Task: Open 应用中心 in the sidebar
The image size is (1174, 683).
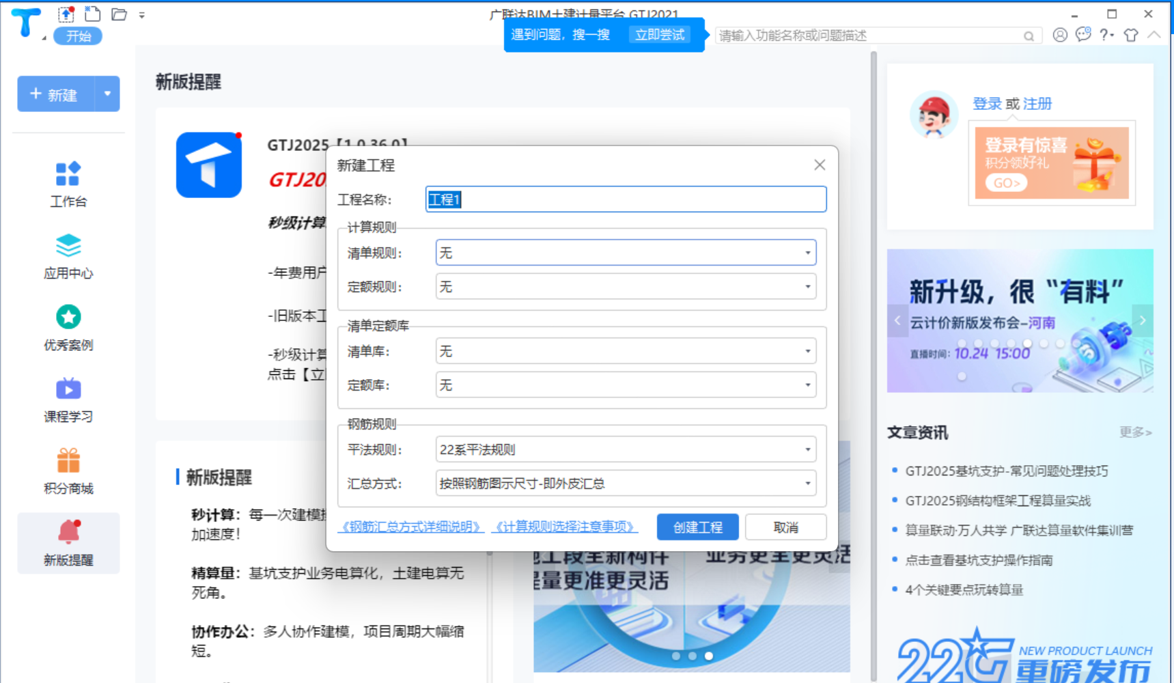Action: point(68,257)
